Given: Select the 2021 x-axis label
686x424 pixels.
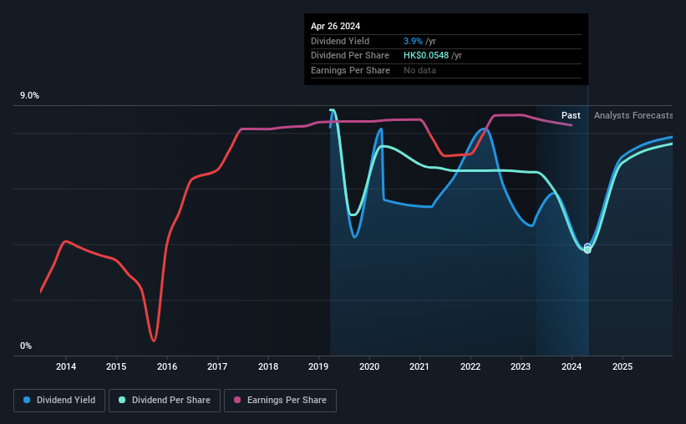Looking at the screenshot, I should [x=419, y=366].
